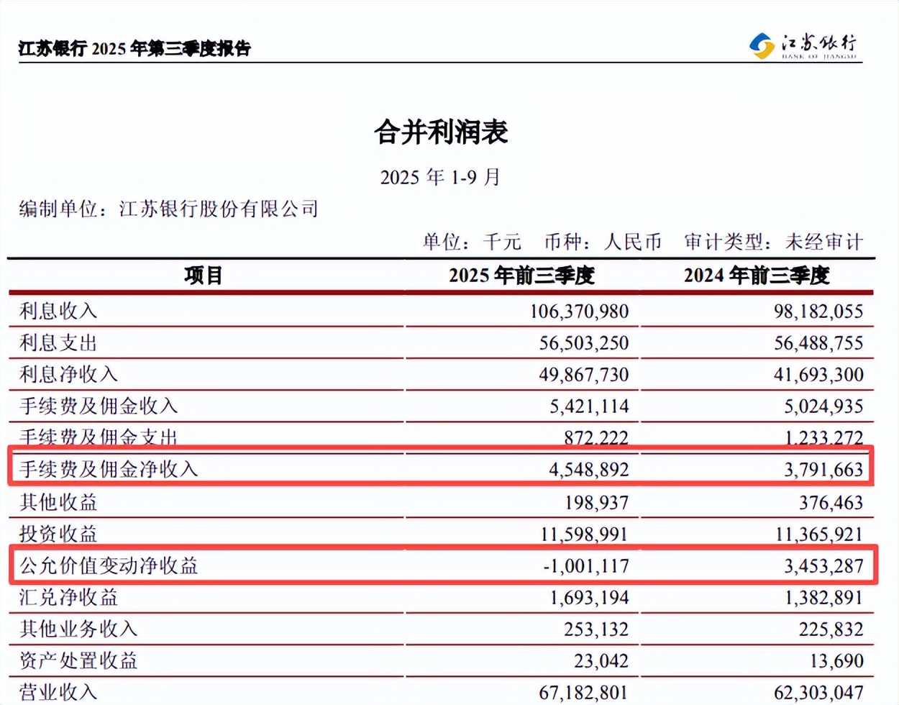Click the value 198,937
Screen dimensions: 899x705
tap(596, 502)
